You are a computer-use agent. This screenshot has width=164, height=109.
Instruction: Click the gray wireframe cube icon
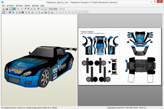(18, 9)
